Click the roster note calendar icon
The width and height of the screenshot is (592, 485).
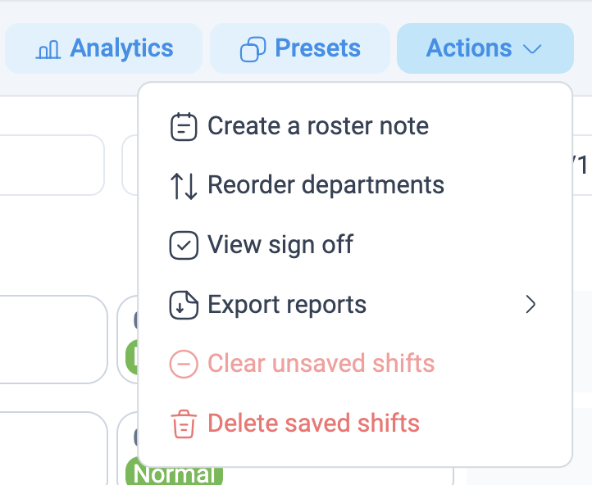[x=184, y=127]
